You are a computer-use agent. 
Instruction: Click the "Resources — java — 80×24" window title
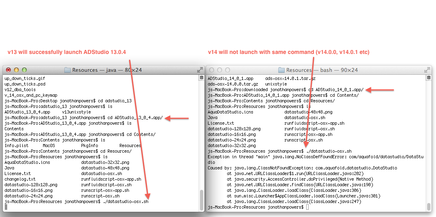107,70
